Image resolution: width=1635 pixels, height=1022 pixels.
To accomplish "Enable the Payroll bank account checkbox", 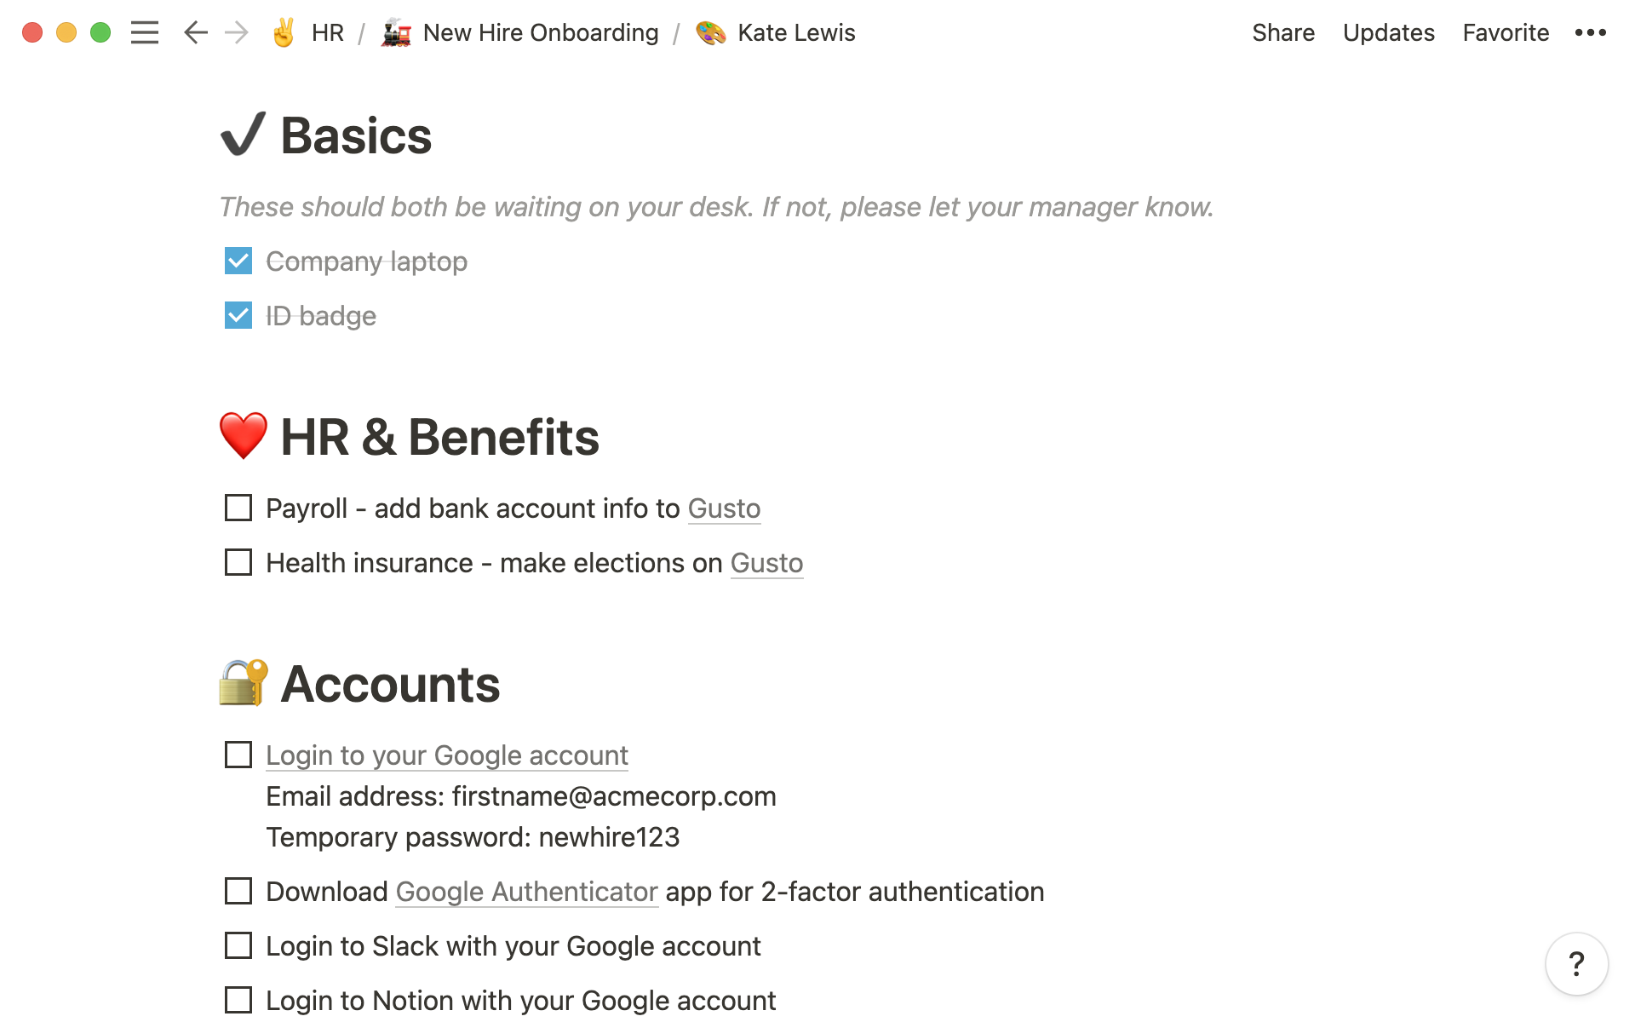I will 238,508.
